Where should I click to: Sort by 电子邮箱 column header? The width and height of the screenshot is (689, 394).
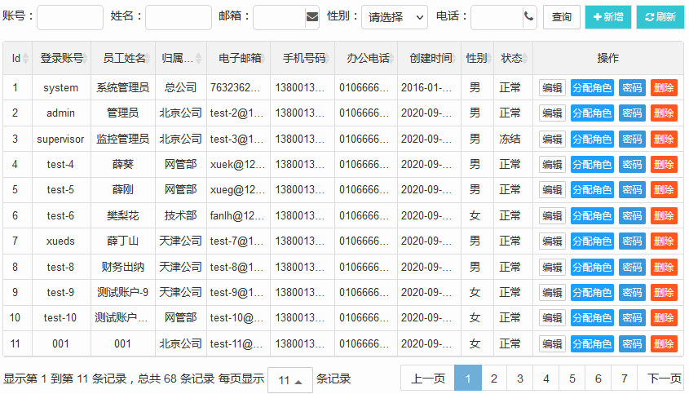[239, 58]
